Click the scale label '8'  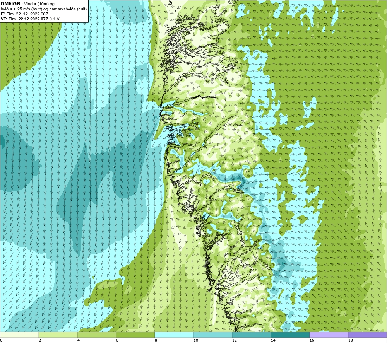pos(156,340)
